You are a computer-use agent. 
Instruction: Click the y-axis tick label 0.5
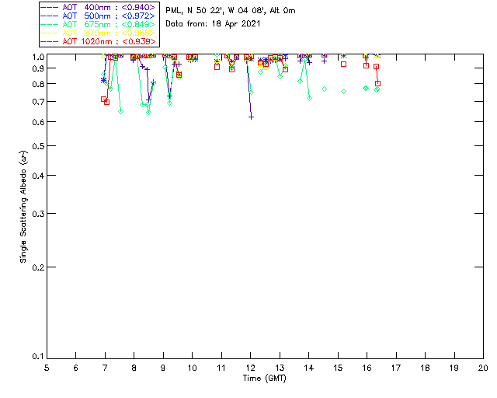coord(38,146)
